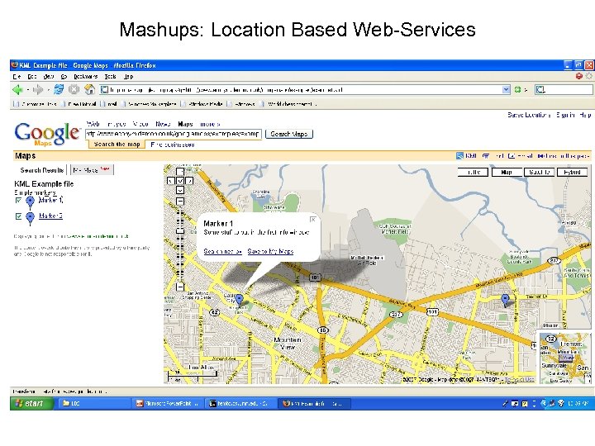
Task: Click the Print icon above the map
Action: [486, 156]
